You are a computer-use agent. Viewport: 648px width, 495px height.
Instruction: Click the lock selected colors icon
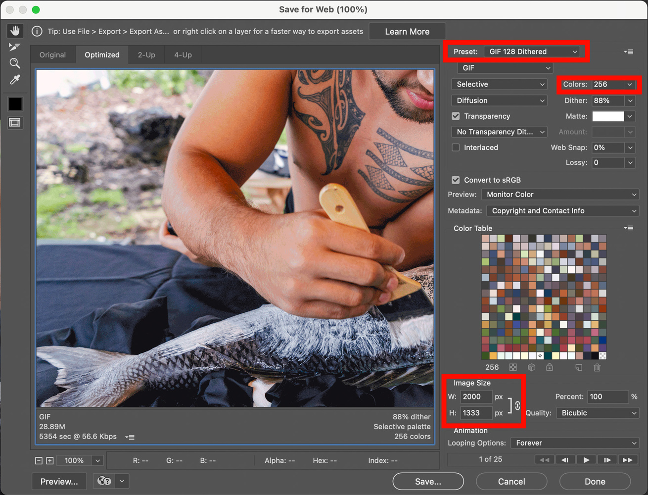[550, 367]
